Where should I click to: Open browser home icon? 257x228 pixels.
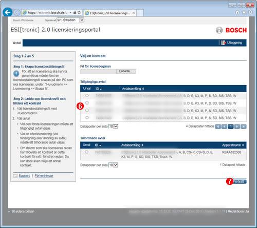pyautogui.click(x=237, y=12)
